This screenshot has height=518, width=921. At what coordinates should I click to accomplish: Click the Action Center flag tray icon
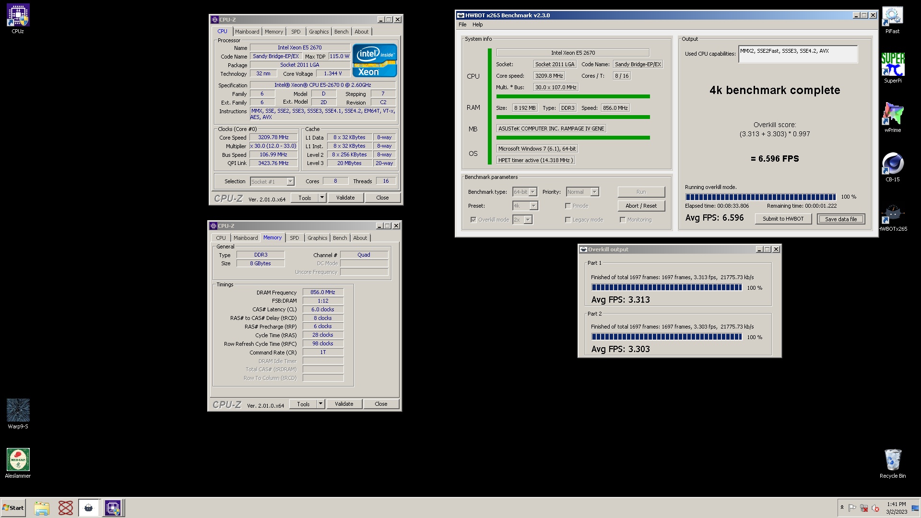(x=852, y=508)
